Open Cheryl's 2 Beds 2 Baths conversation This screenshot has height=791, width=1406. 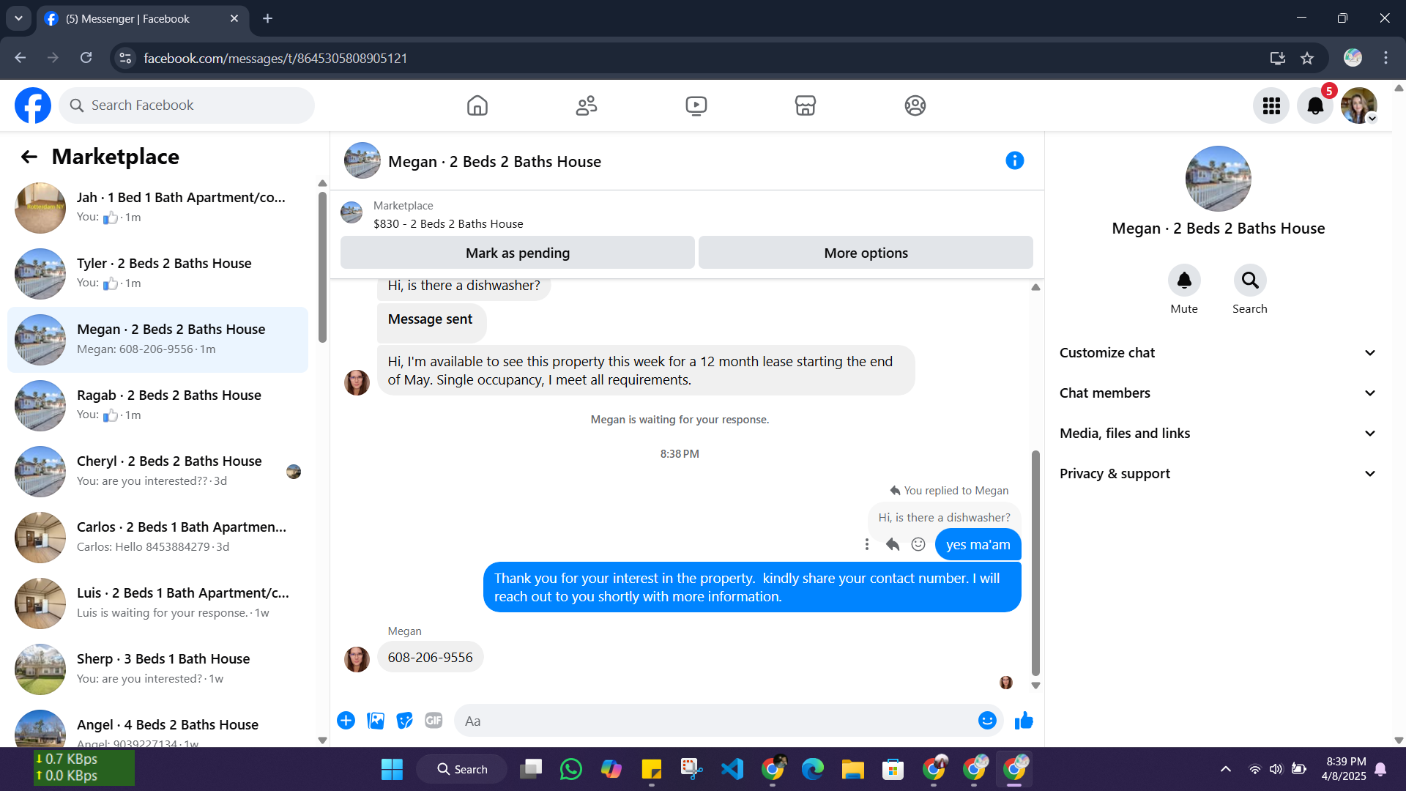pos(168,471)
